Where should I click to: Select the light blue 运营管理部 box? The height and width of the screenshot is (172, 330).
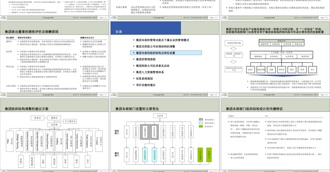point(154,155)
